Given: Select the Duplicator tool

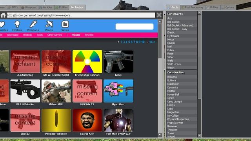Looking at the screenshot, I should point(182,84).
